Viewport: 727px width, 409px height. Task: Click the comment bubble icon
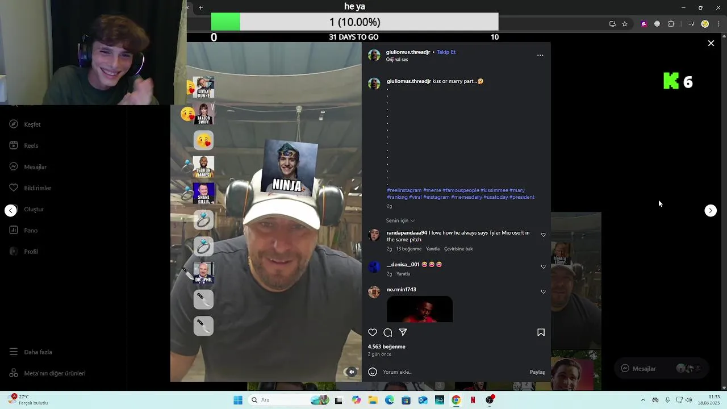(388, 332)
